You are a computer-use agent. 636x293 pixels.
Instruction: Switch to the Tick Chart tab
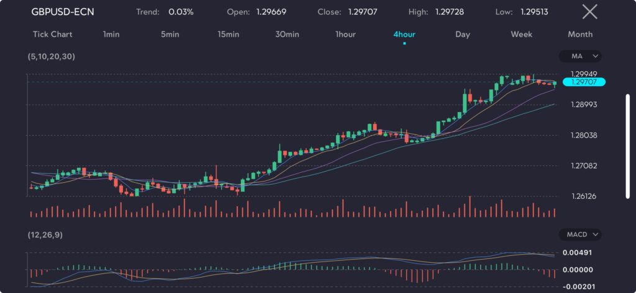[x=53, y=34]
